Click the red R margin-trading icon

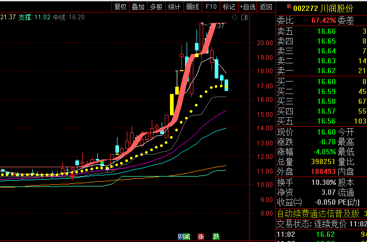tap(289, 7)
